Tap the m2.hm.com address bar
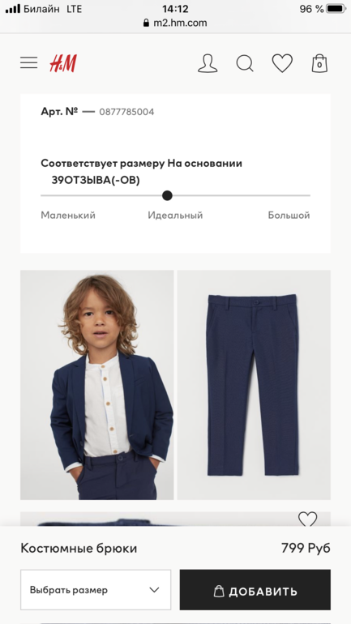Screen dimensions: 351x624 (x=175, y=23)
